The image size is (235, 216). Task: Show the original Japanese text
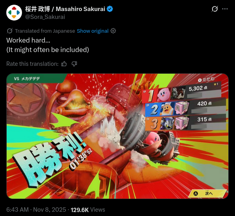coord(93,31)
